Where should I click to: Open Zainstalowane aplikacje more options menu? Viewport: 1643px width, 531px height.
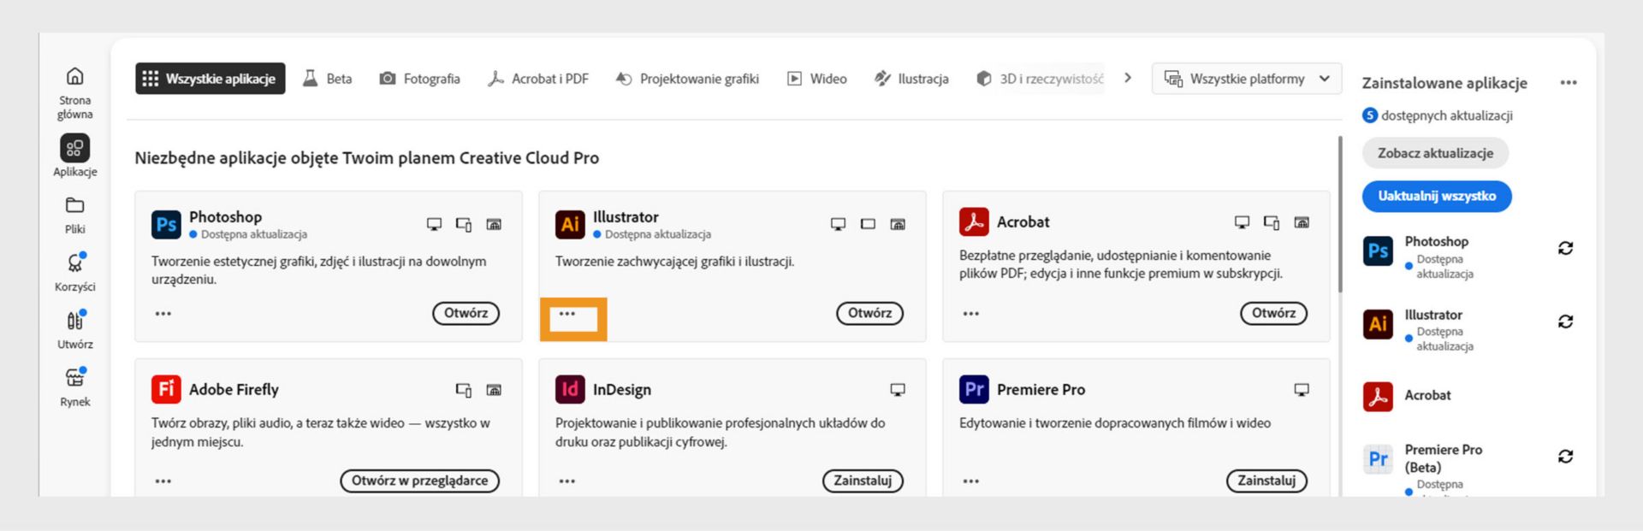(x=1568, y=83)
